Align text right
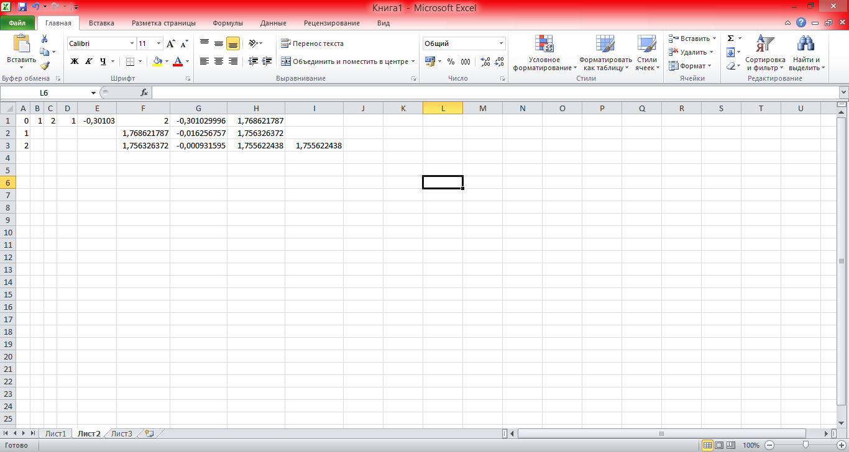Image resolution: width=849 pixels, height=452 pixels. pos(233,61)
